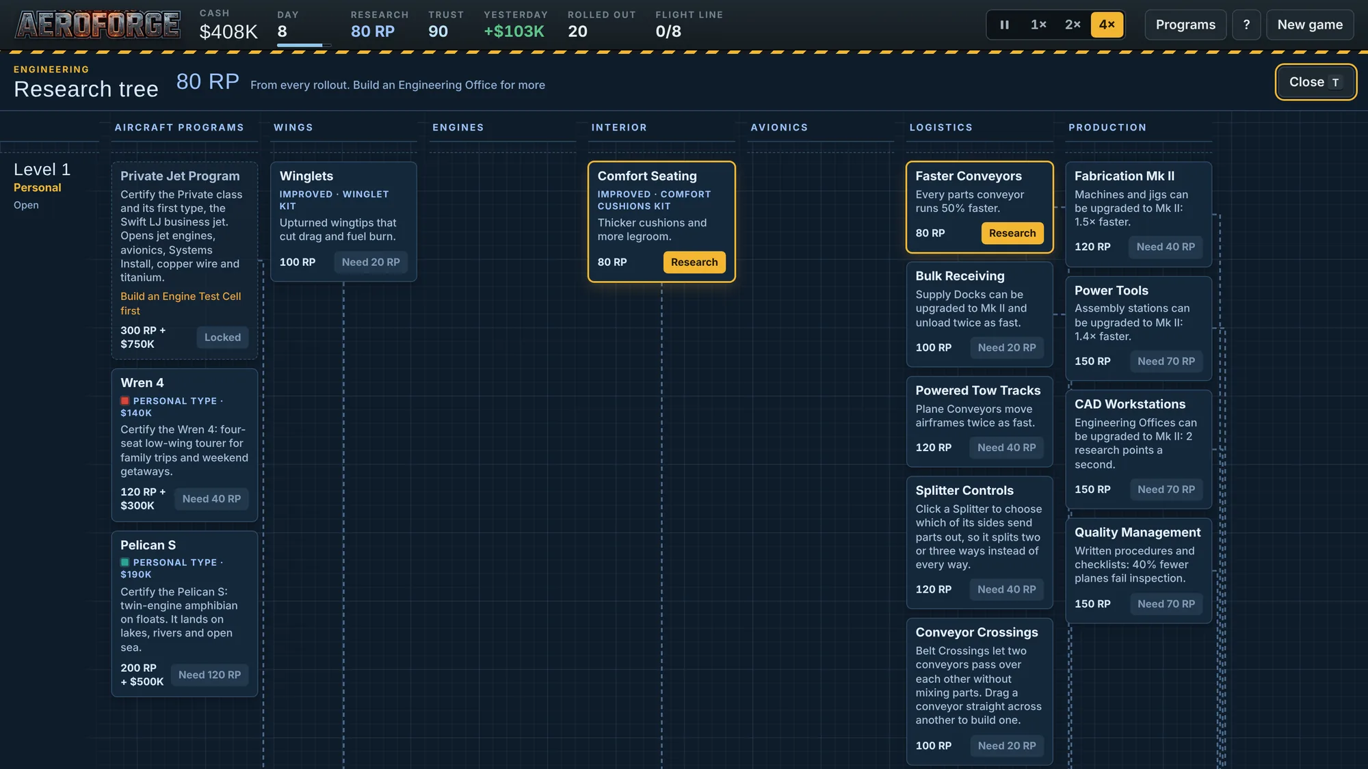Select the Bulk Receiving card title
Screen dimensions: 1368x769
(x=960, y=276)
